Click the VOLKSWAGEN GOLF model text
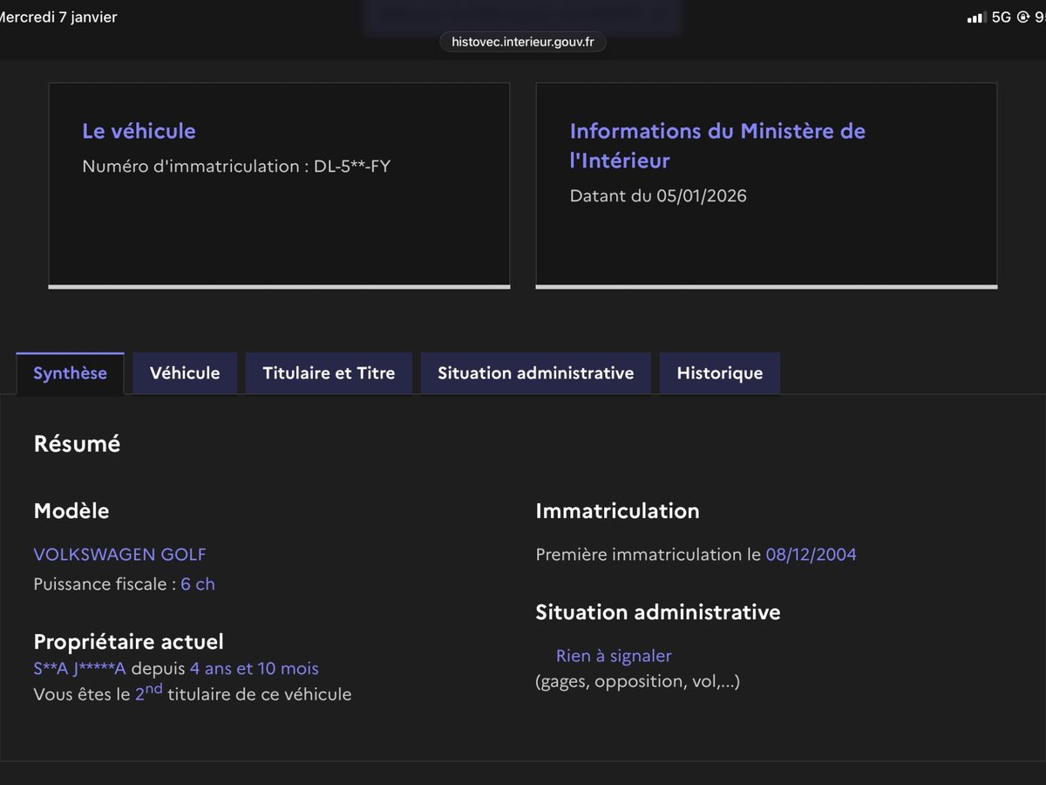 pyautogui.click(x=119, y=555)
